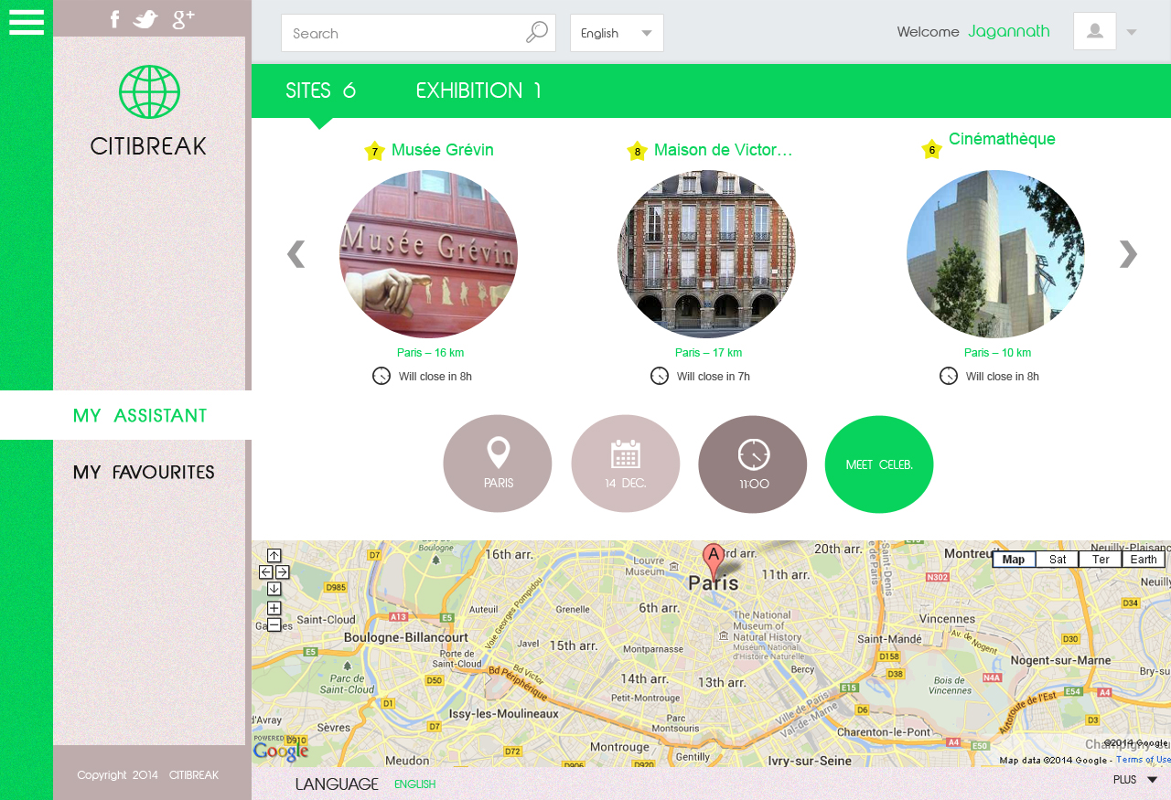Viewport: 1171px width, 800px height.
Task: Select Earth view on the map
Action: [x=1144, y=560]
